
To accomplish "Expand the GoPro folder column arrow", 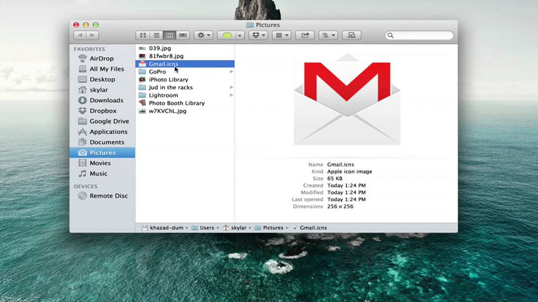I will 231,71.
